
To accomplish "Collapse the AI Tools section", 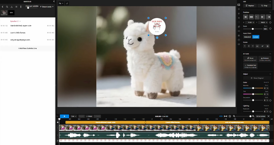I will point(270,54).
